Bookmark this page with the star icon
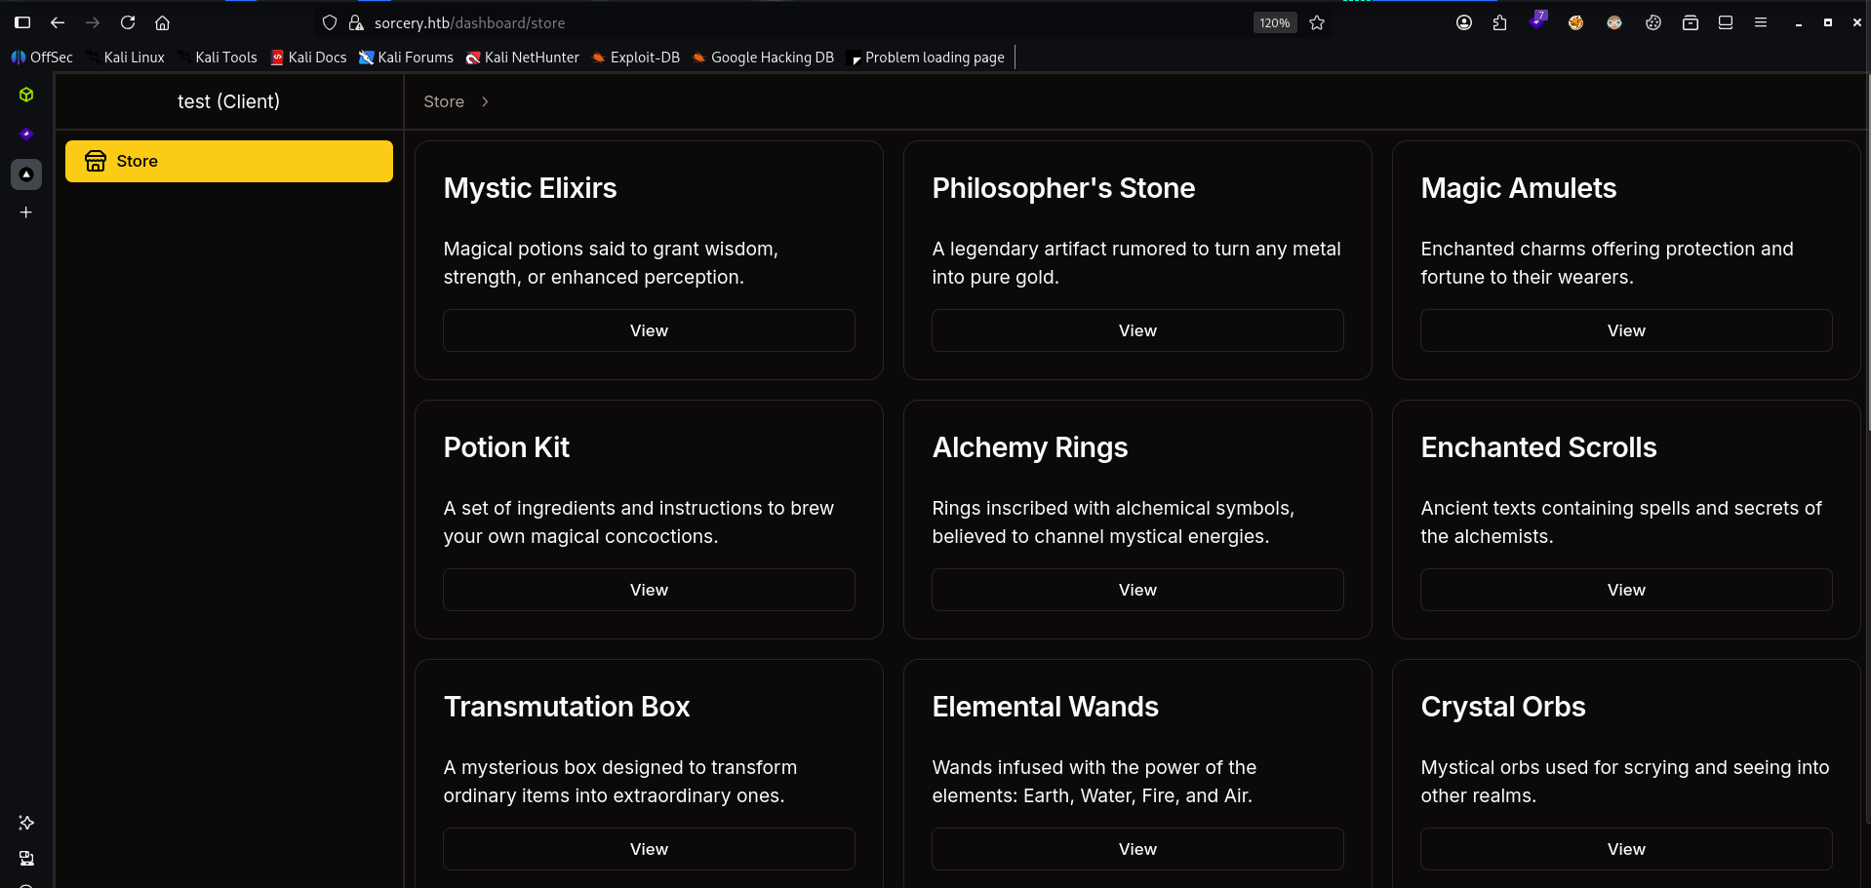The width and height of the screenshot is (1871, 888). (x=1317, y=22)
